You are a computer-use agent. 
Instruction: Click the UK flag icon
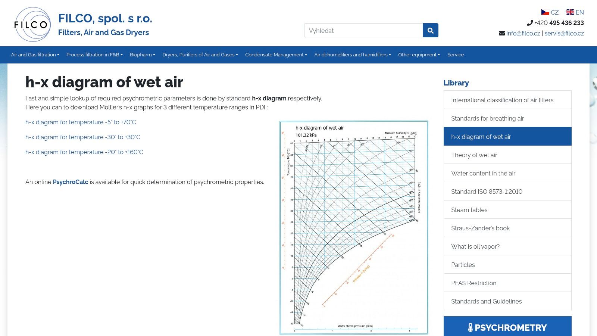(x=570, y=12)
